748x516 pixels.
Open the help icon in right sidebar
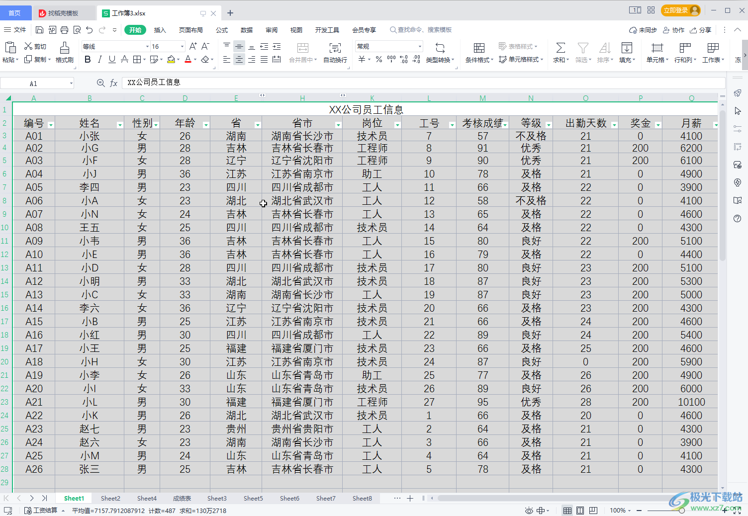coord(738,219)
